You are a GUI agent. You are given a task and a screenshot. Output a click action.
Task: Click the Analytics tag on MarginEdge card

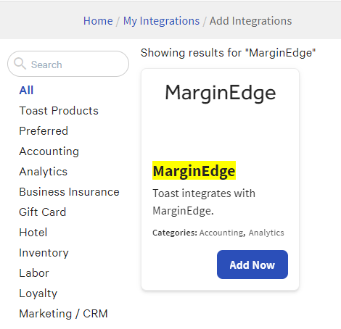click(x=266, y=233)
